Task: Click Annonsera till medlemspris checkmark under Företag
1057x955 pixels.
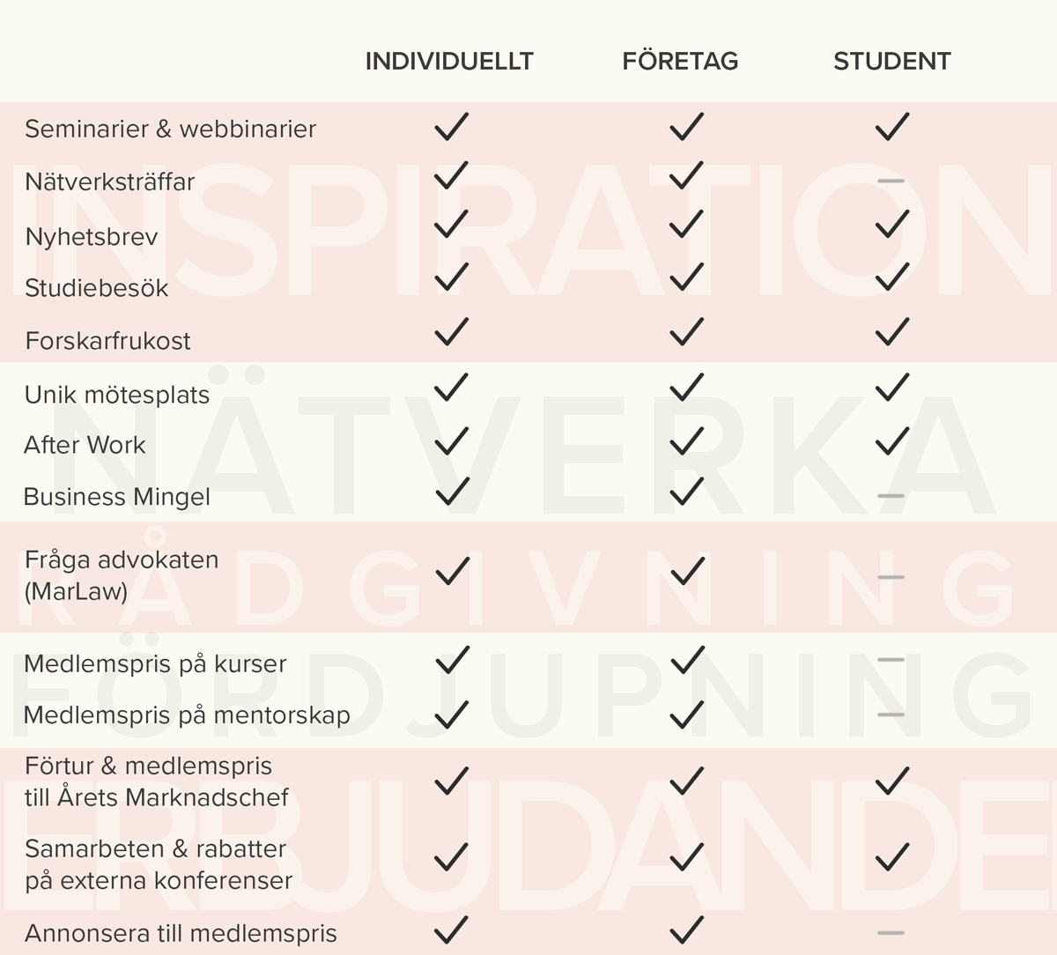Action: pyautogui.click(x=686, y=929)
